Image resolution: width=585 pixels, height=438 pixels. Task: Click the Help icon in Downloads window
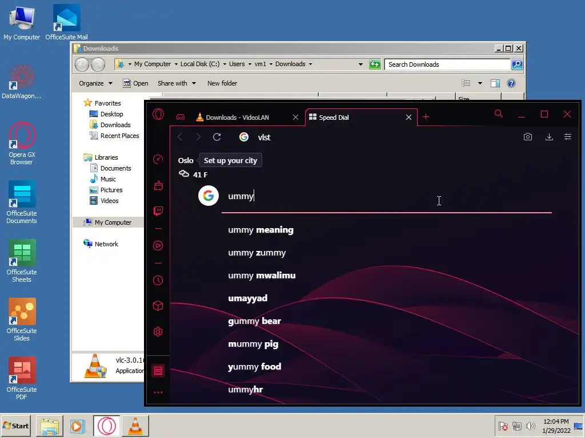pyautogui.click(x=511, y=83)
